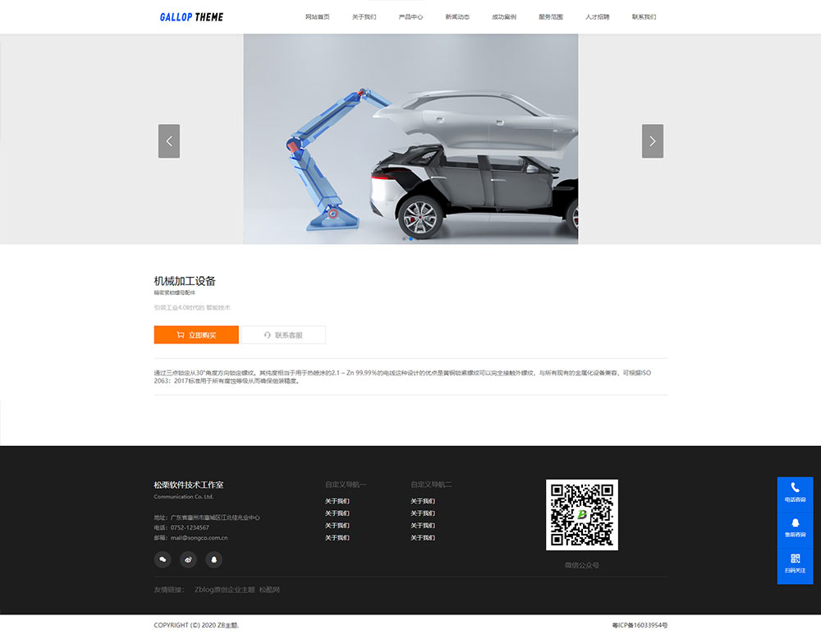Click the 电话咨询 phone icon in floating sidebar

pyautogui.click(x=795, y=488)
